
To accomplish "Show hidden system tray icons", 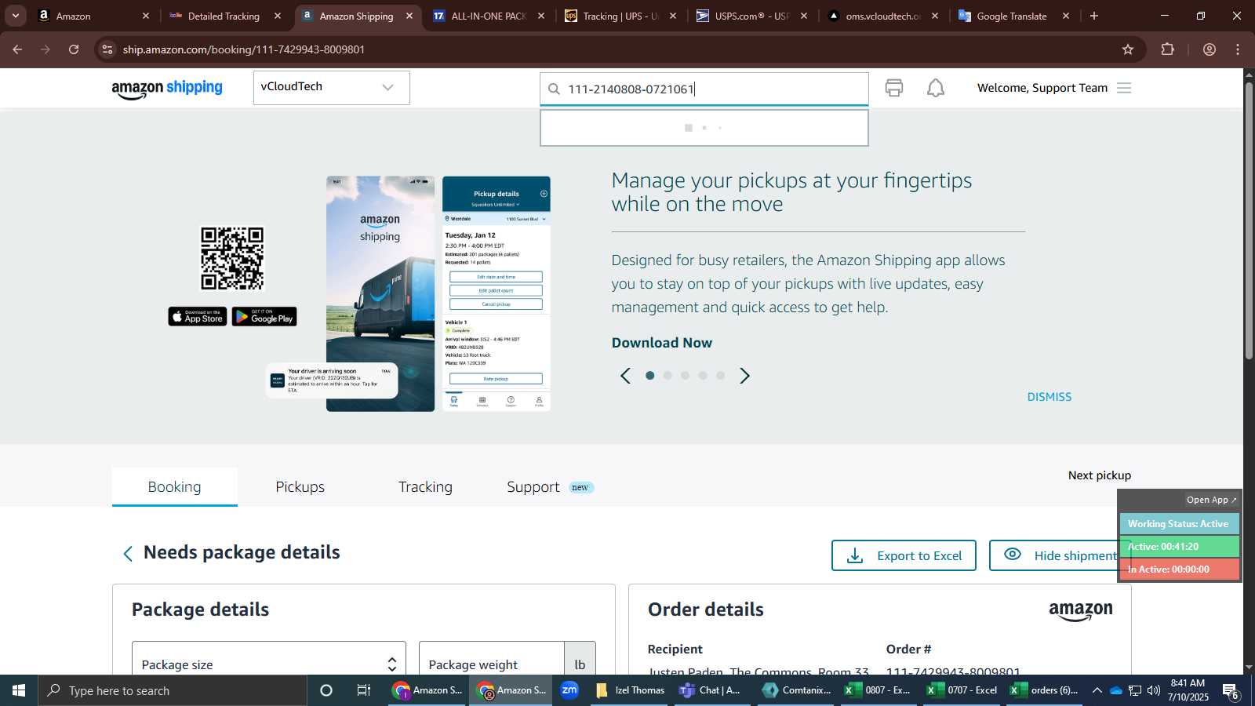I will (x=1097, y=690).
